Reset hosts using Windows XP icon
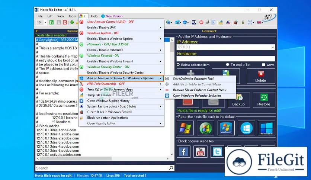The width and height of the screenshot is (311, 180). click(185, 128)
